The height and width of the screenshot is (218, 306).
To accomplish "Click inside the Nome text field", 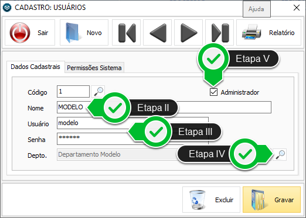I will [x=164, y=107].
